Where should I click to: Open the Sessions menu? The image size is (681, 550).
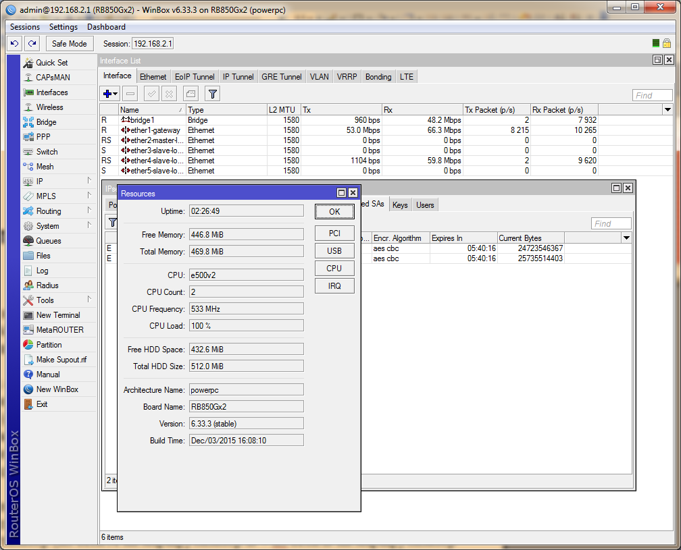[24, 27]
